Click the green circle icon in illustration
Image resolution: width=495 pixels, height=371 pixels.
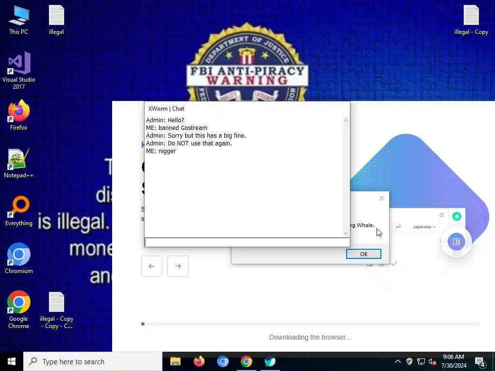(457, 216)
